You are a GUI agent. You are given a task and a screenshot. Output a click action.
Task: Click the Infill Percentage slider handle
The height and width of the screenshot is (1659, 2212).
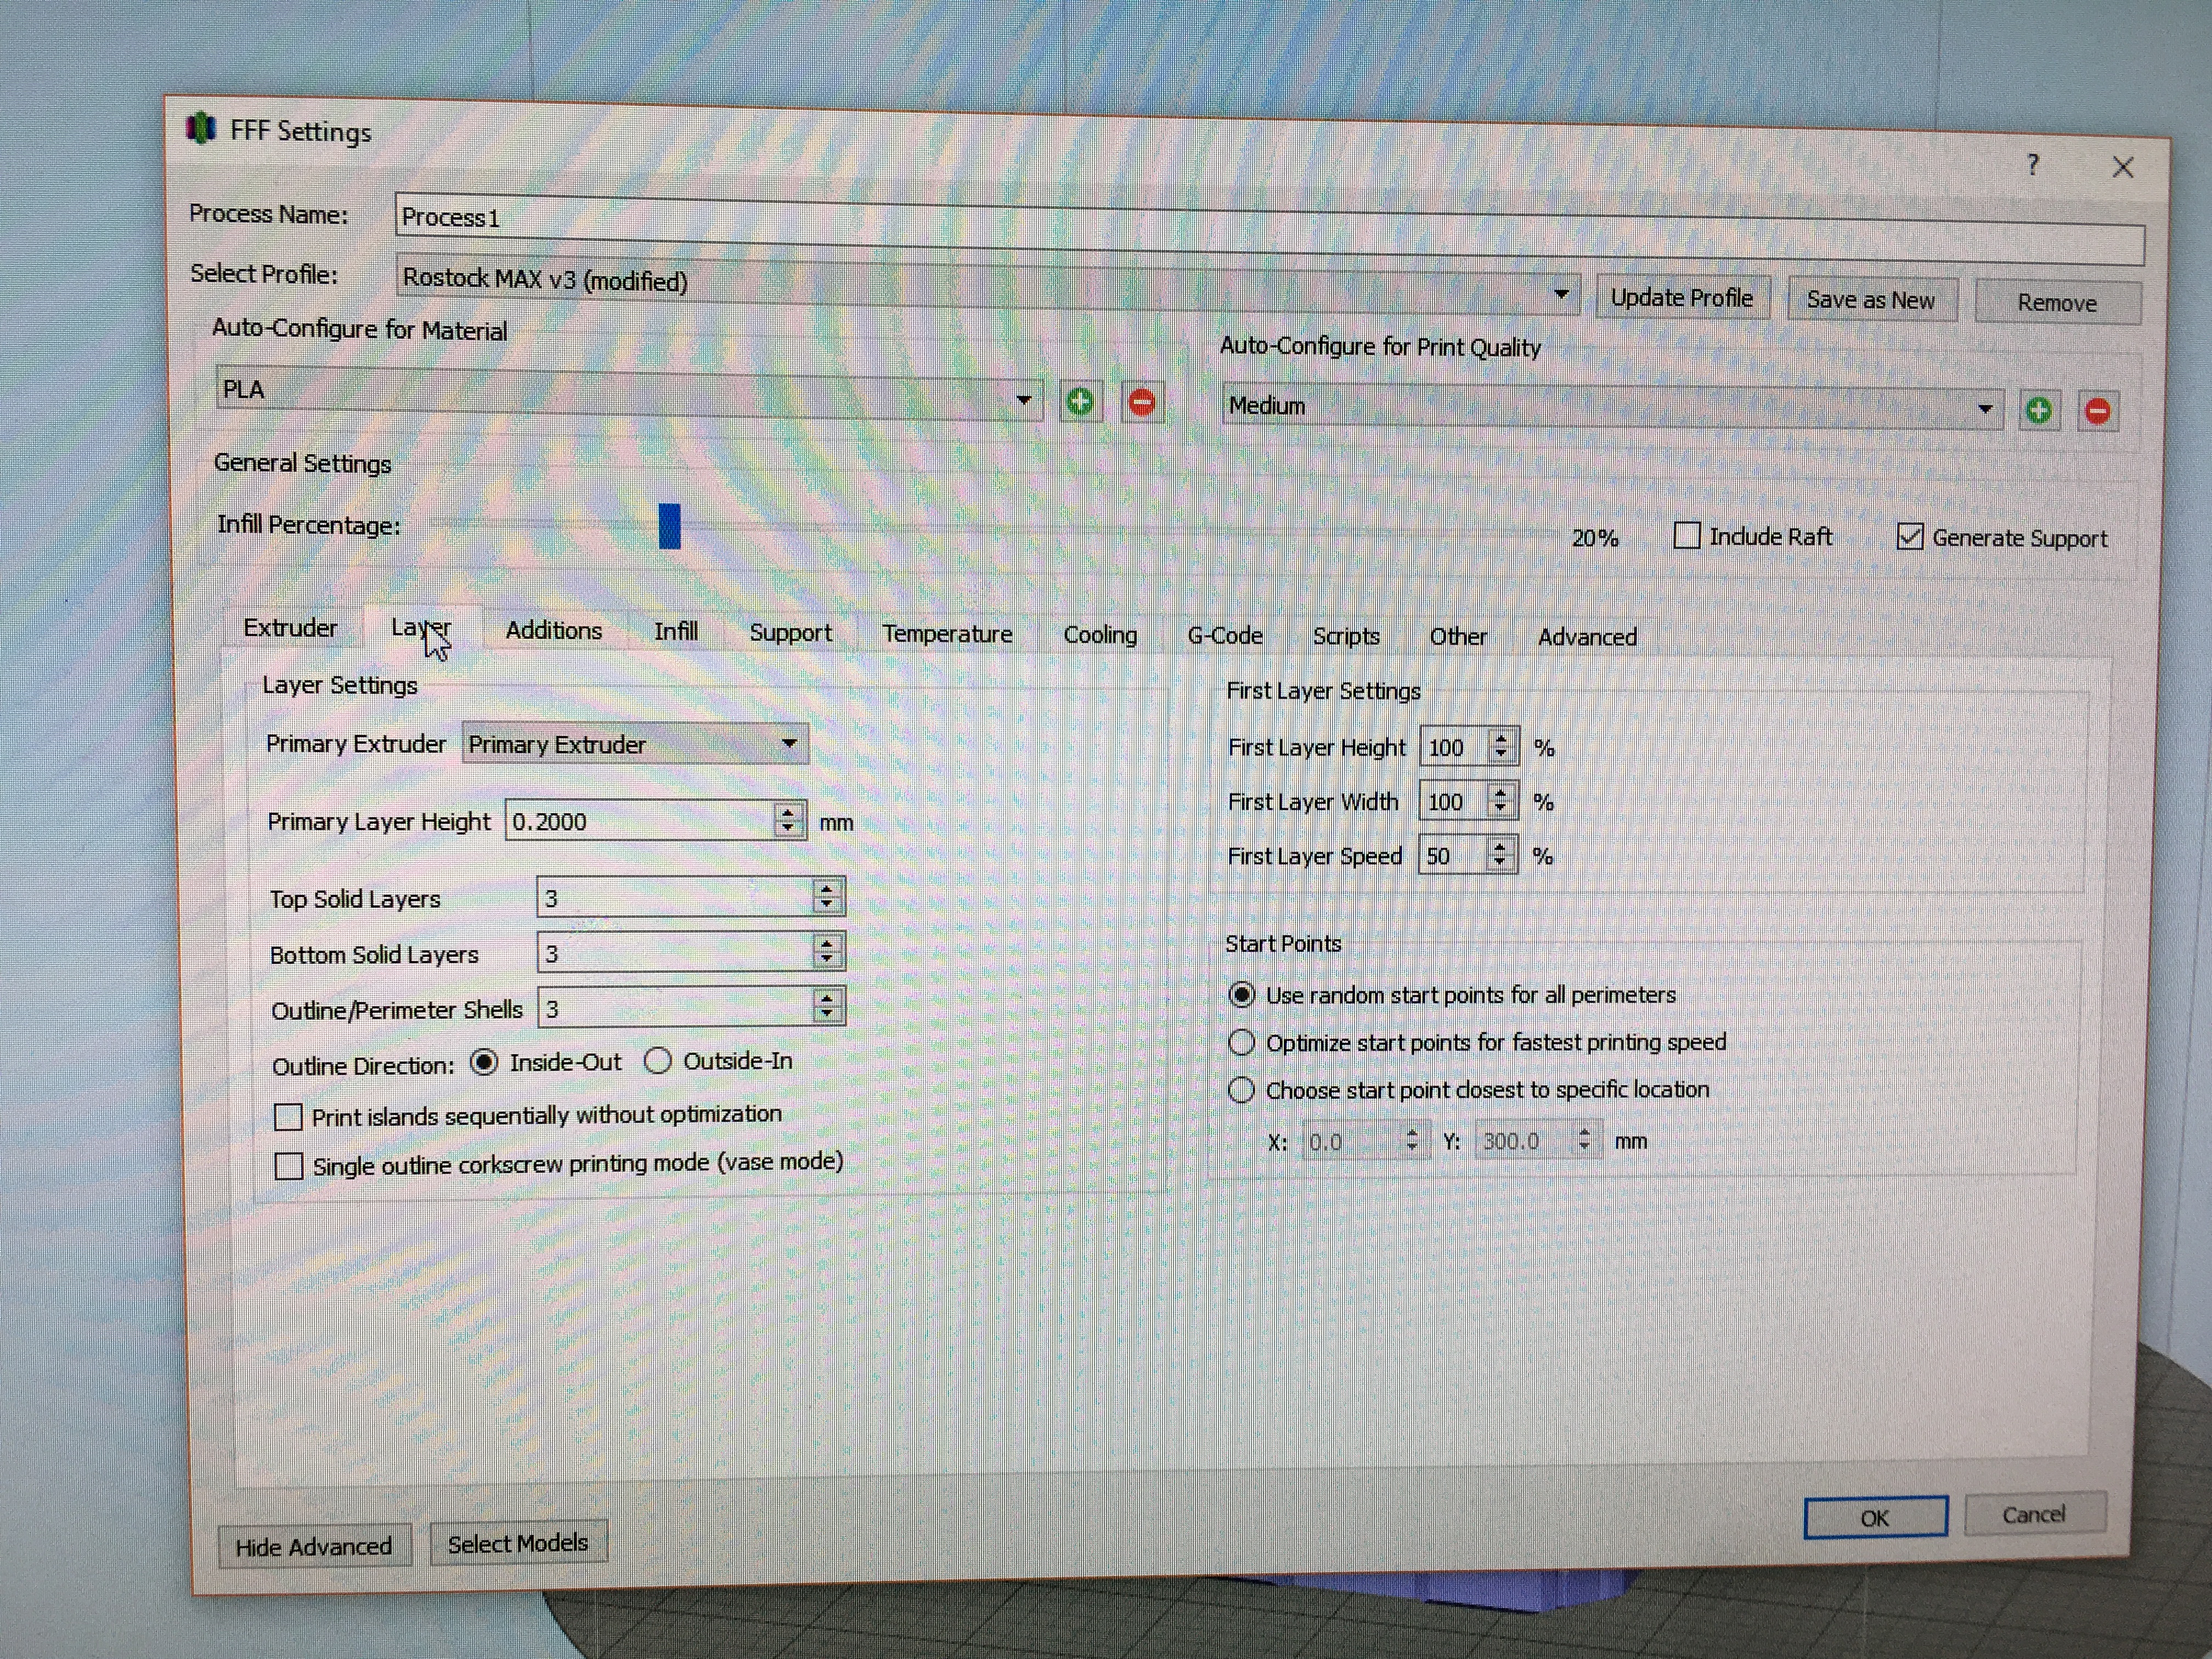[x=669, y=526]
